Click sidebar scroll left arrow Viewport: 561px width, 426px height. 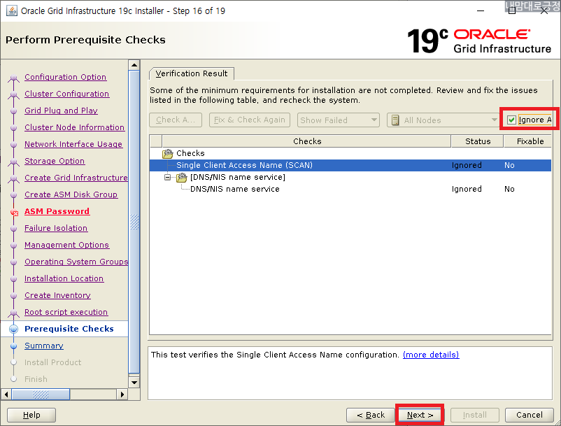click(x=6, y=395)
